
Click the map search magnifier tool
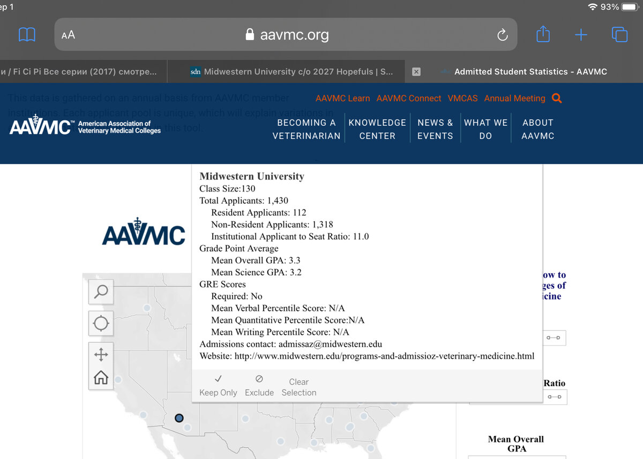(101, 292)
